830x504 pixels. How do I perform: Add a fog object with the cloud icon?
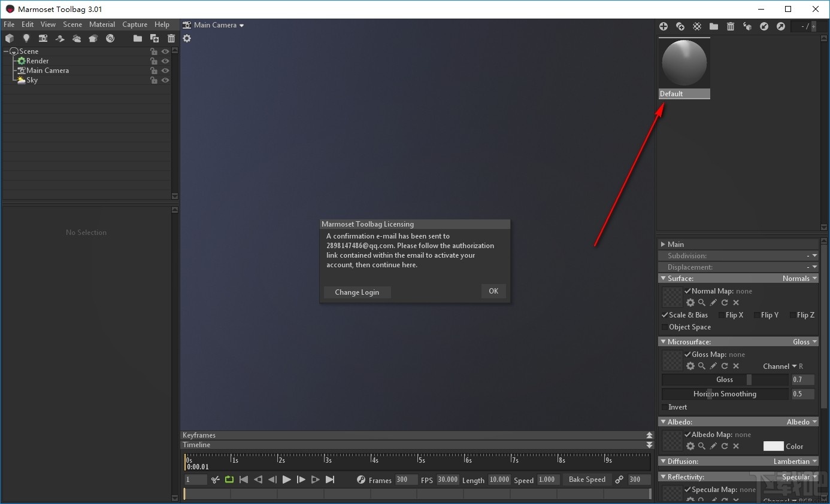(77, 38)
